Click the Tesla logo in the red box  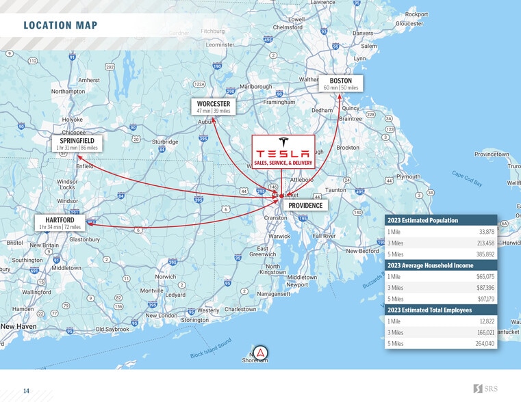pos(283,150)
